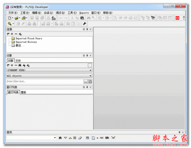
Task: Click the Enter filter text field
Action: [45, 81]
